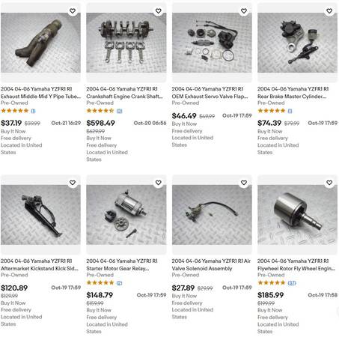View the crankshaft and connecting rods photo
Viewport: 339px width, 337px height.
(x=126, y=43)
